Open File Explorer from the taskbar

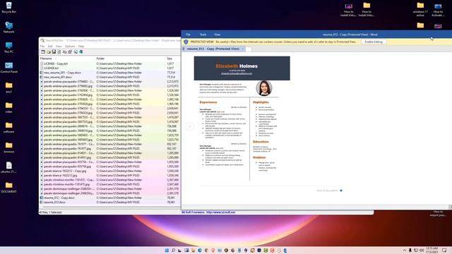point(193,250)
